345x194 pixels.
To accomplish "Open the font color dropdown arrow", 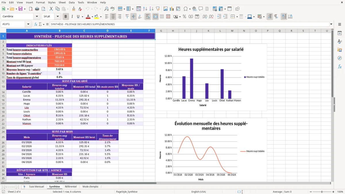I will (92, 17).
